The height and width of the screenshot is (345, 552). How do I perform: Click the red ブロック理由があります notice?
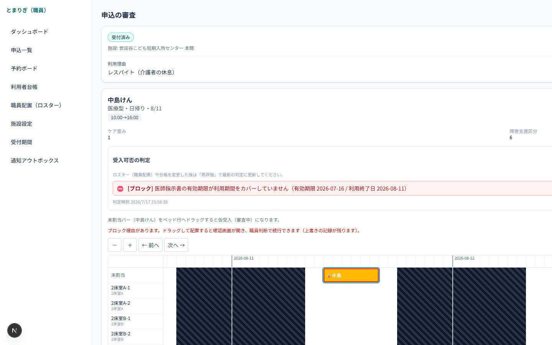235,231
